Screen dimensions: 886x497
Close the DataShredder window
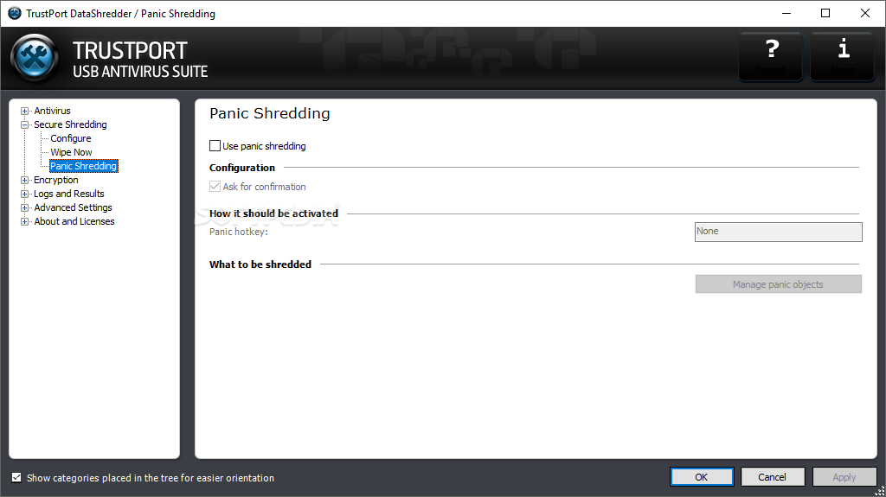[865, 13]
